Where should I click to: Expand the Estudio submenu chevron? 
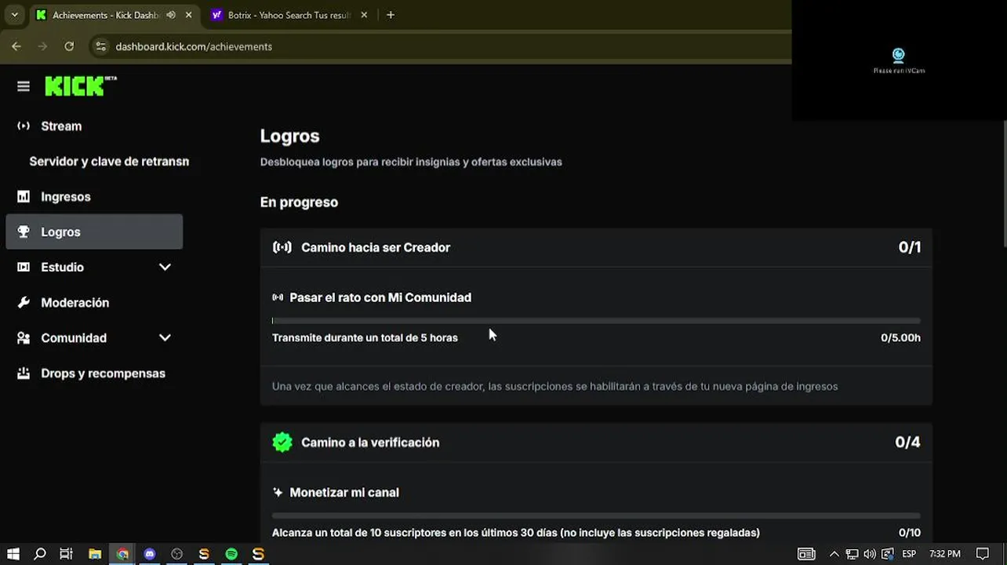(165, 268)
